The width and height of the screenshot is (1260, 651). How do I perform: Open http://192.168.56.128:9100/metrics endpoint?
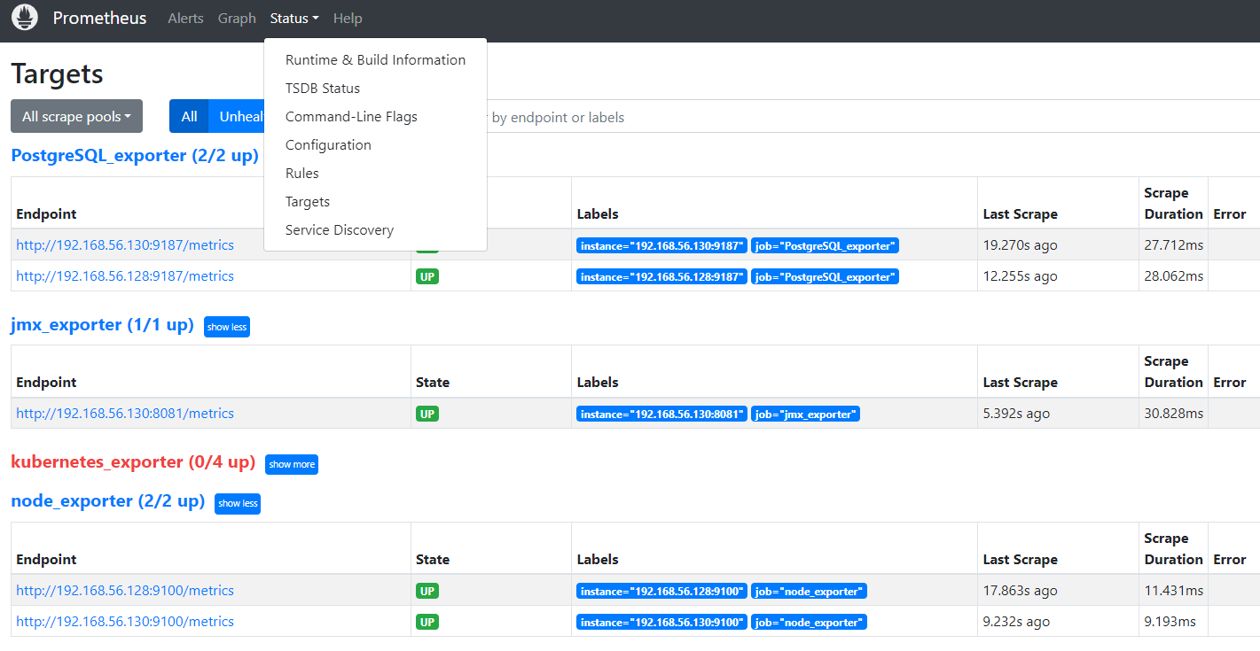[x=125, y=591]
